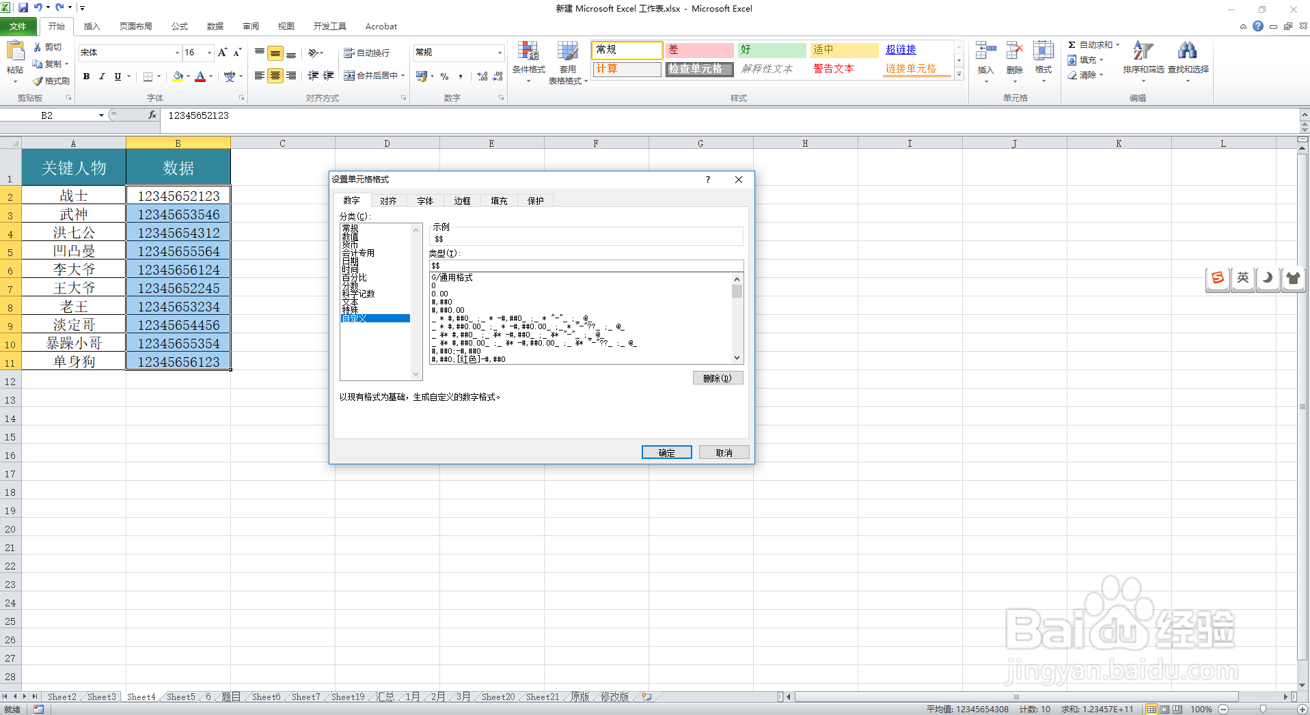
Task: Open Format as Table (套用表格格式)
Action: click(568, 62)
